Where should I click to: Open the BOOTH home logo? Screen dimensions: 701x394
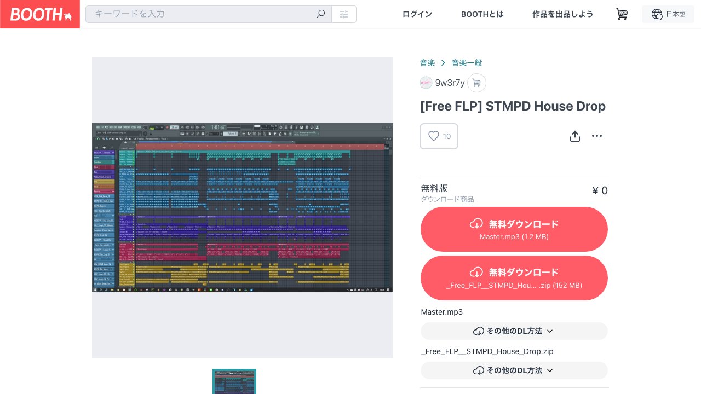pos(40,14)
